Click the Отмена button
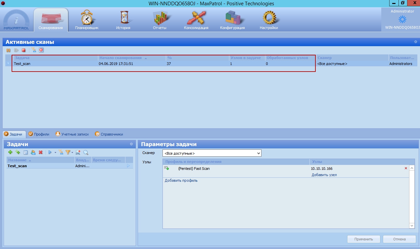This screenshot has width=420, height=249. tap(399, 239)
